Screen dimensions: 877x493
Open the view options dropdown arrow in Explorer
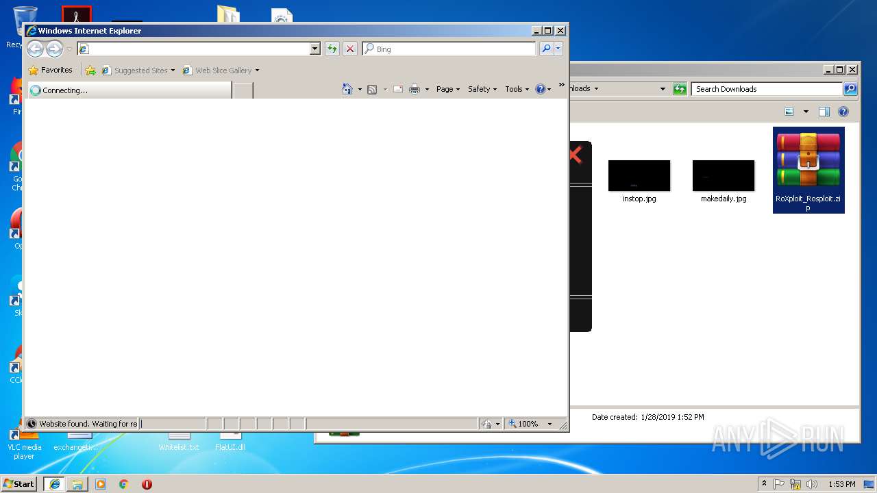click(806, 112)
